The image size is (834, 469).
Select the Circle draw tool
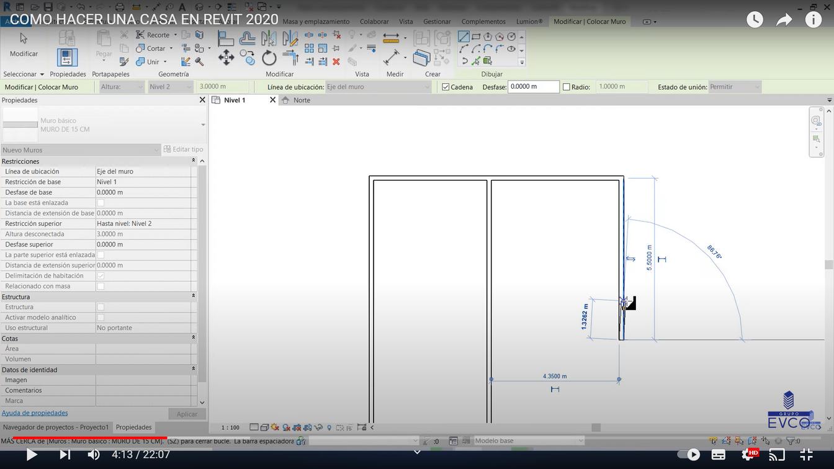(x=511, y=37)
